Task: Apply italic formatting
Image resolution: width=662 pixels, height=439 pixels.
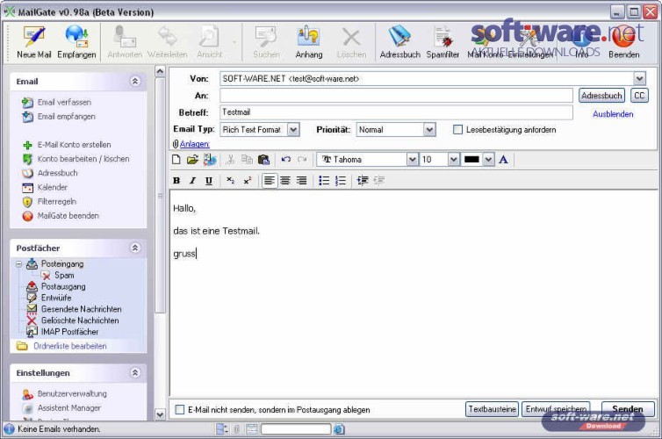Action: (x=192, y=181)
